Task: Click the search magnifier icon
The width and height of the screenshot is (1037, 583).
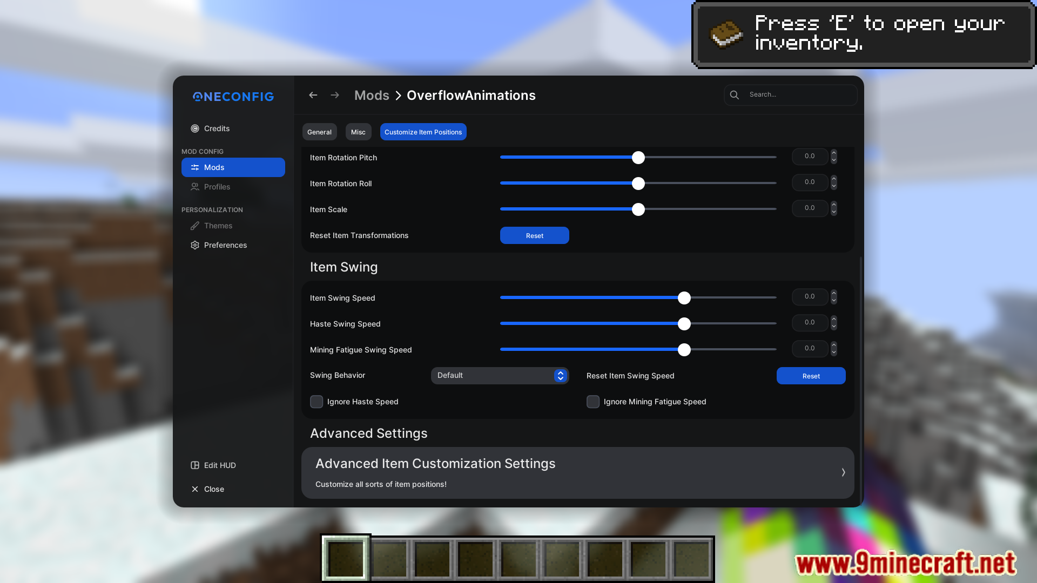Action: point(735,95)
